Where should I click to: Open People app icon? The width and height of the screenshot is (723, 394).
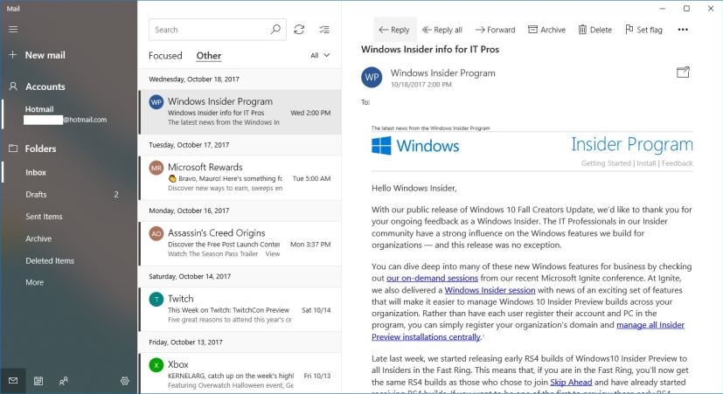click(64, 381)
